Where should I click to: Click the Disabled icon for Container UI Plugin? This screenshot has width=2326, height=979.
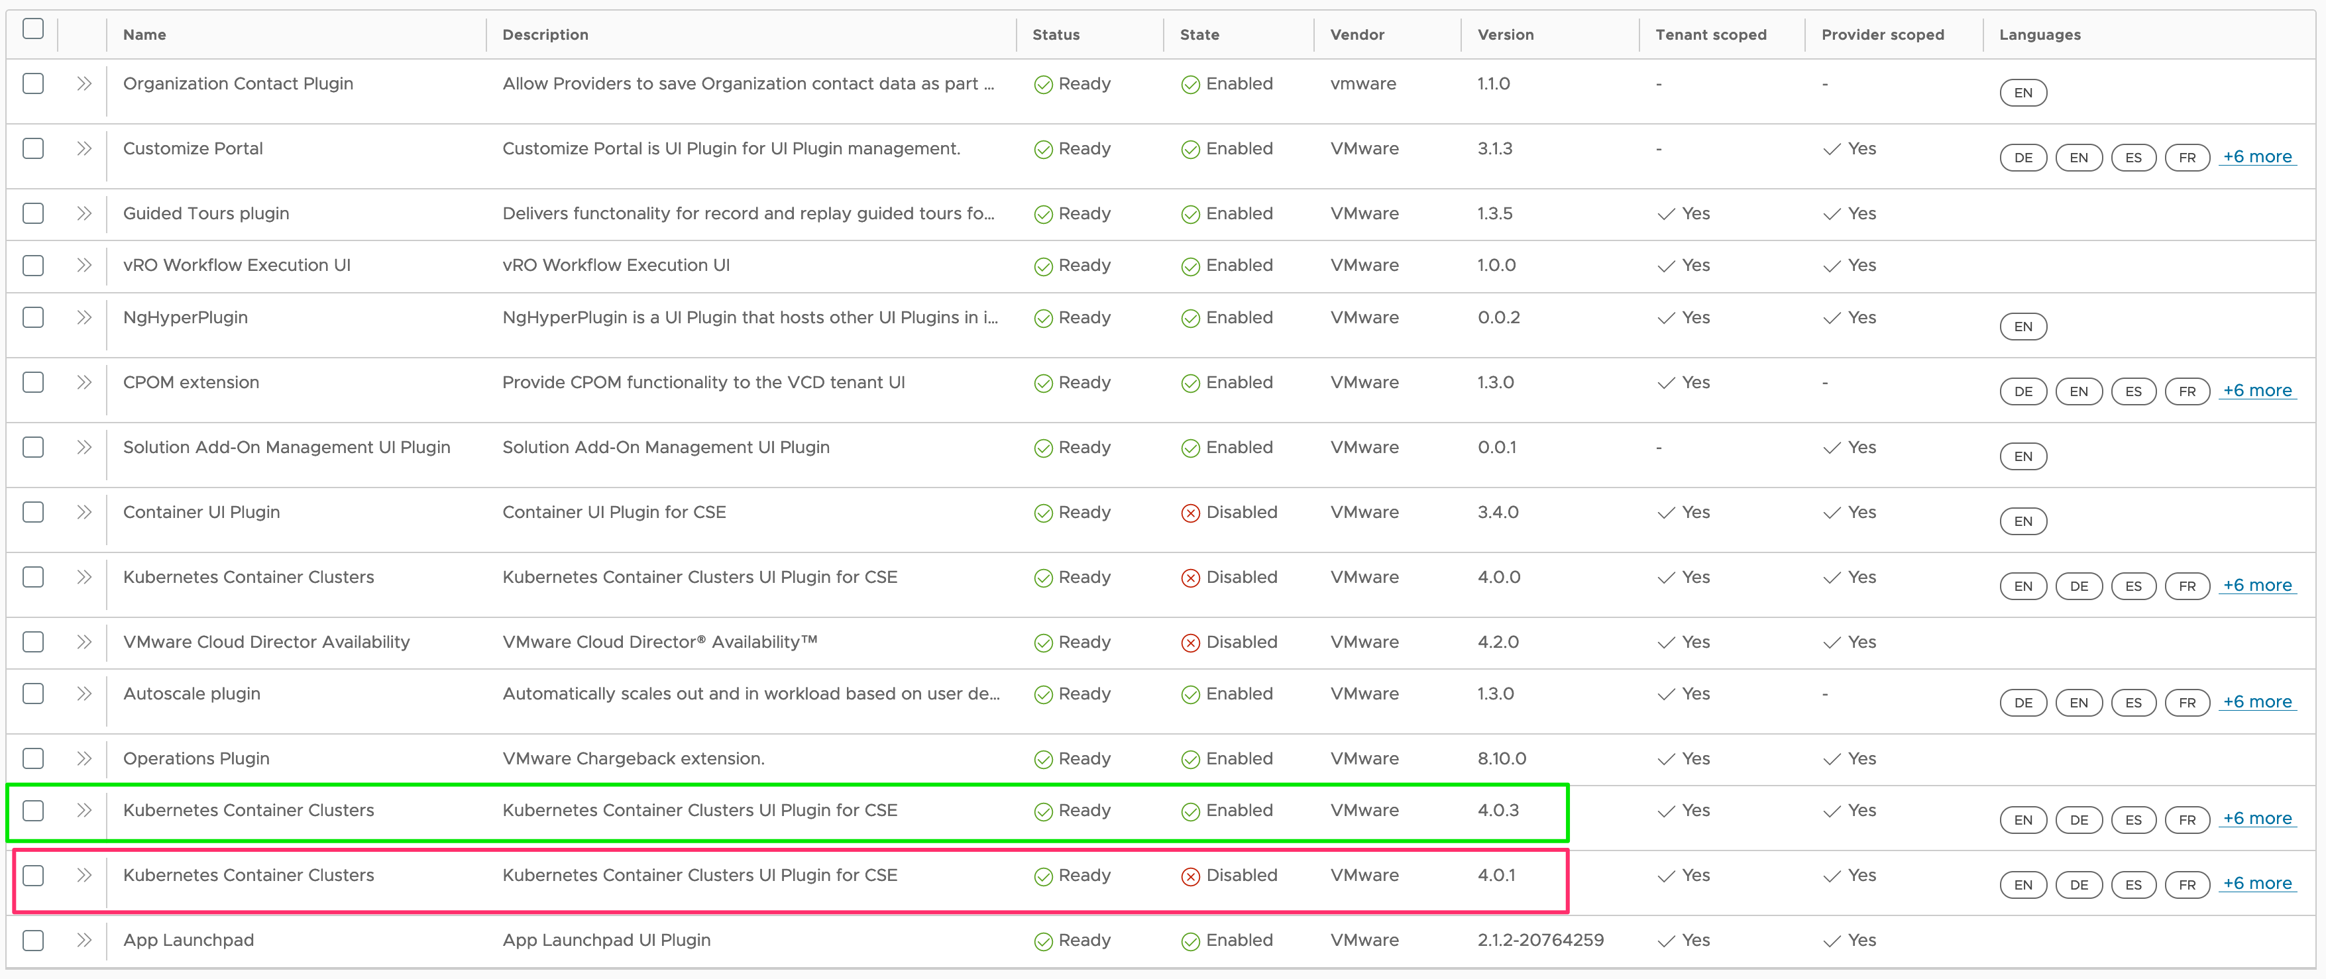(1190, 513)
